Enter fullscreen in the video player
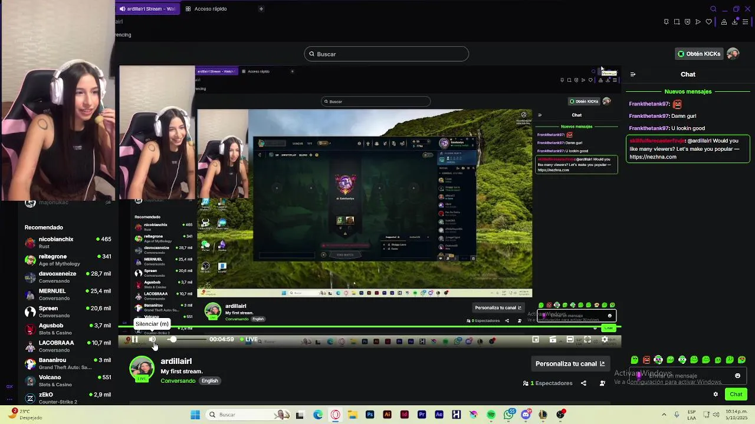This screenshot has width=755, height=424. coord(587,339)
